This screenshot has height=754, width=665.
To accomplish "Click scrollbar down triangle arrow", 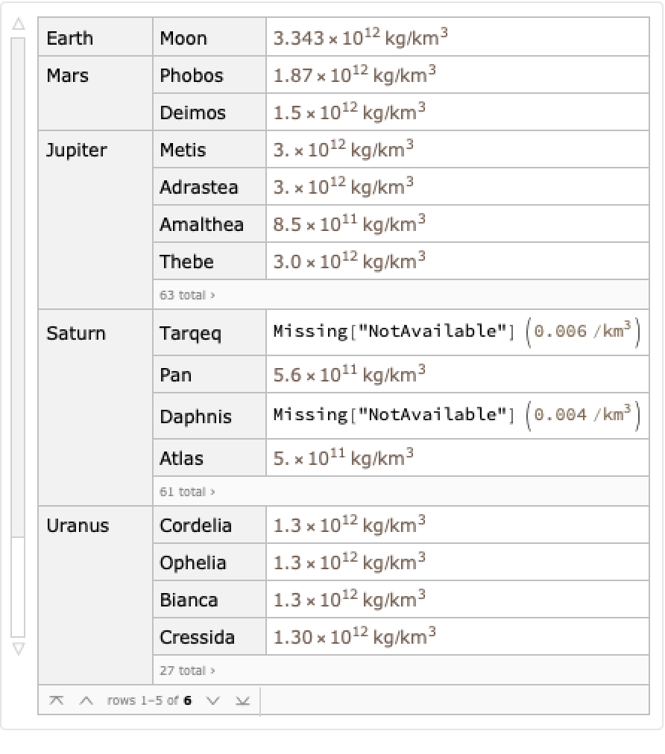I will (x=19, y=649).
